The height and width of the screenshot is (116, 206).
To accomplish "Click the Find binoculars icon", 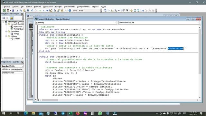I will coord(28,11).
